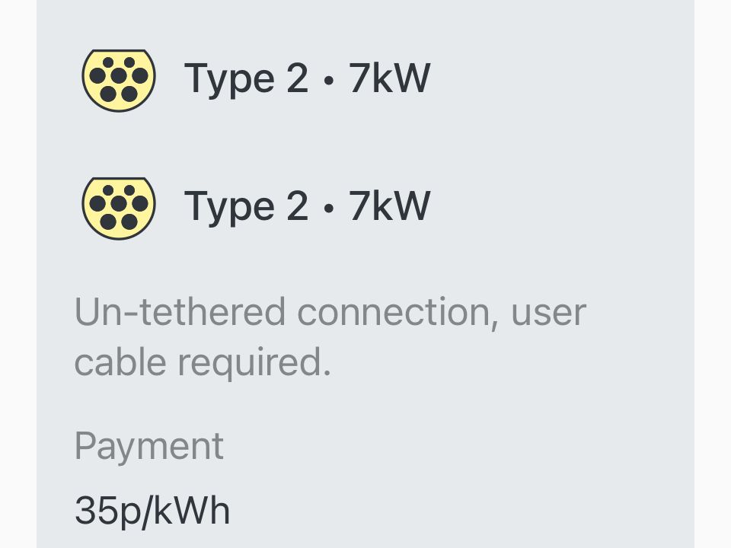This screenshot has height=548, width=731.
Task: Click the "cable required." text line
Action: tap(203, 363)
